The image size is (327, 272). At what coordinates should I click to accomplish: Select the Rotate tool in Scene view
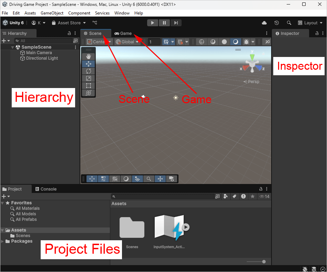88,71
